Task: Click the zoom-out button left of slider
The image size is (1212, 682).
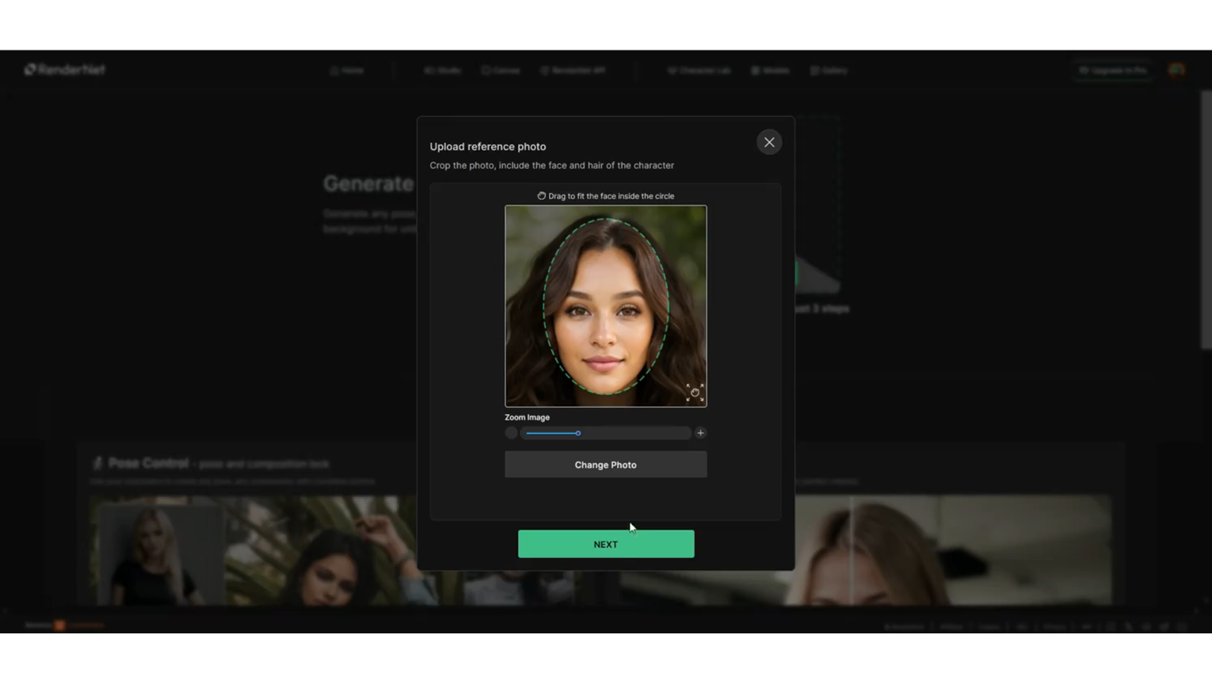Action: [x=511, y=433]
